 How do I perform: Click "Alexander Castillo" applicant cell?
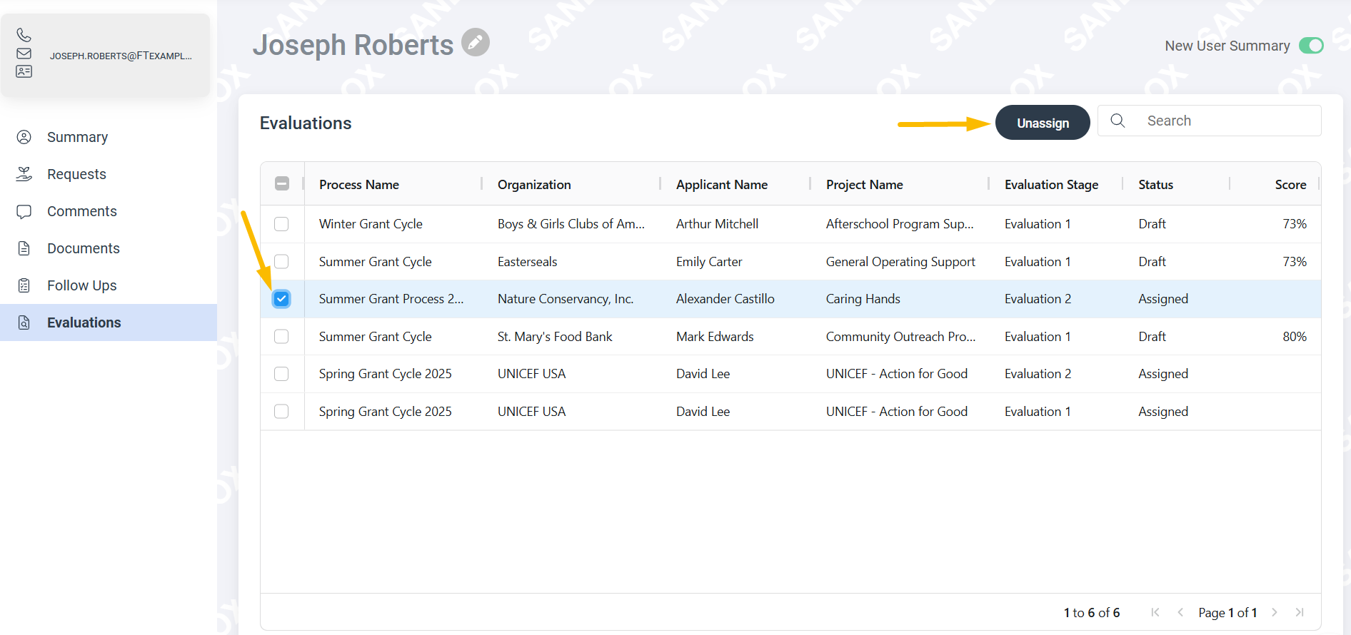725,299
